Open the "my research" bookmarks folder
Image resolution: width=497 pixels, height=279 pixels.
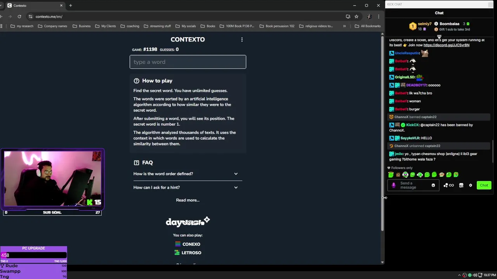(x=22, y=26)
